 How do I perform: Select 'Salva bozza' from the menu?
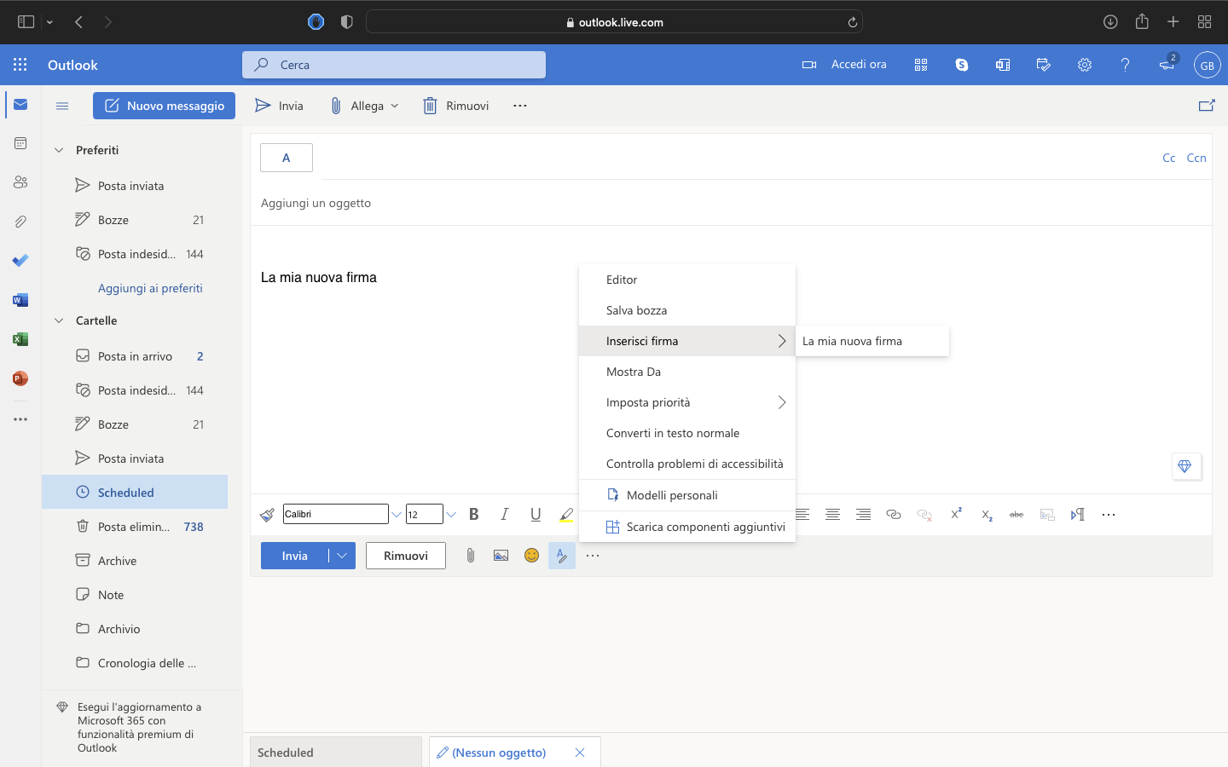636,310
